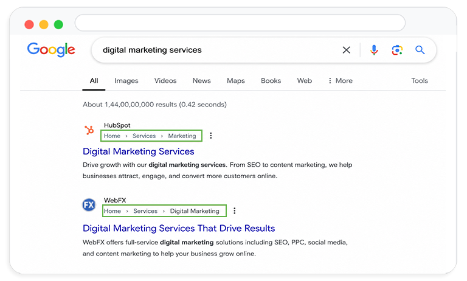This screenshot has height=281, width=467.
Task: Click the yellow minimize window dot
Action: (x=44, y=24)
